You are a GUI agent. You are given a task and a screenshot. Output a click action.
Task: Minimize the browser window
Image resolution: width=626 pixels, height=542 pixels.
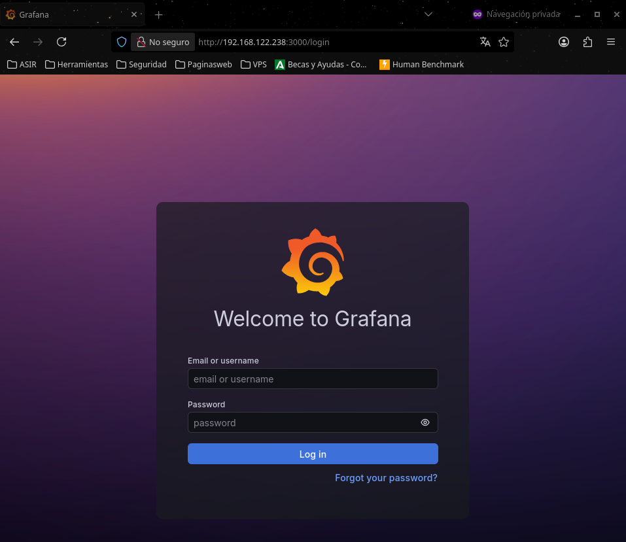click(x=578, y=14)
